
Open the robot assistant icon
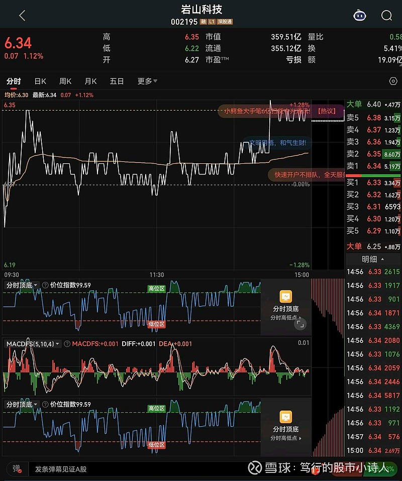[x=359, y=16]
